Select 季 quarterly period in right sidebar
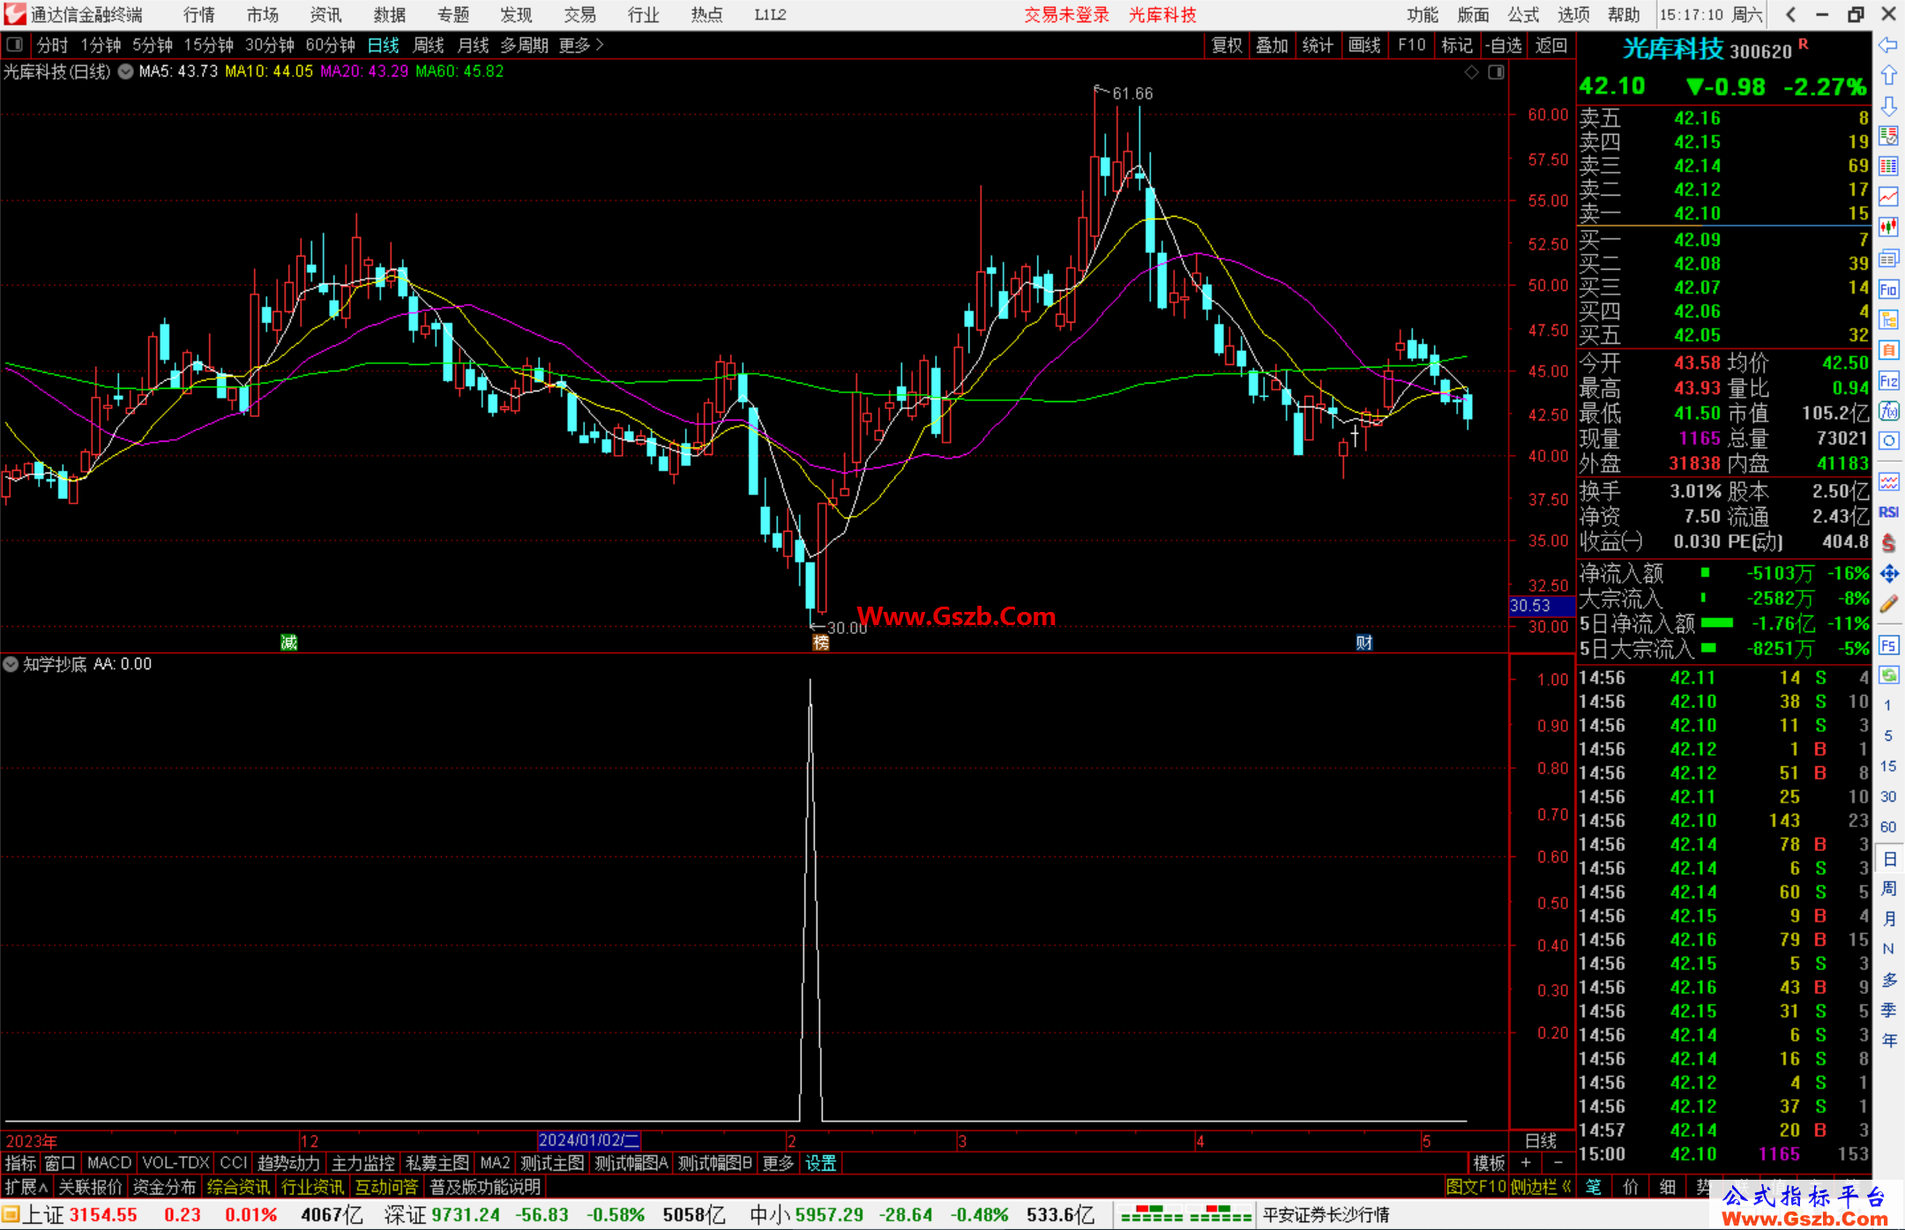1905x1230 pixels. 1888,1010
